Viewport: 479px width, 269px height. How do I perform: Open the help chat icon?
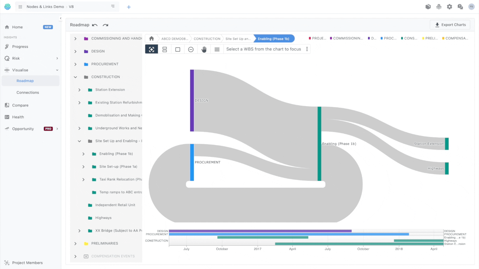(460, 7)
